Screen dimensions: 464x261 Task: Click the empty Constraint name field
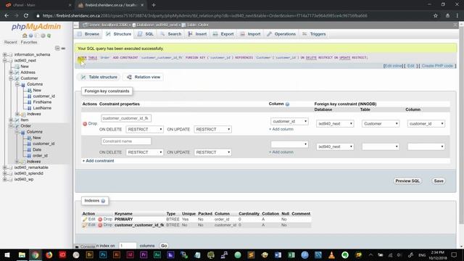pyautogui.click(x=126, y=141)
